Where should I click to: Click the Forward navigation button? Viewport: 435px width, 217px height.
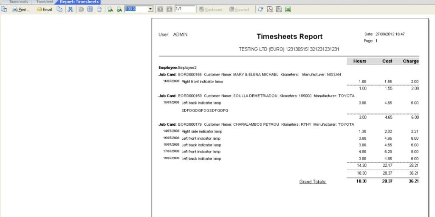[x=239, y=9]
